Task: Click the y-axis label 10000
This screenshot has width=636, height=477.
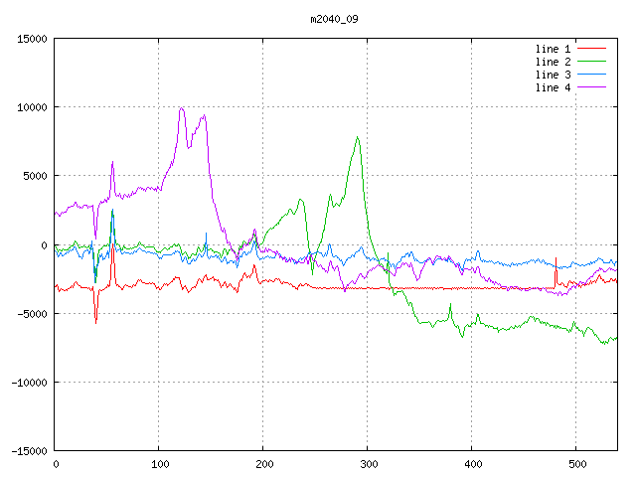Action: click(32, 107)
